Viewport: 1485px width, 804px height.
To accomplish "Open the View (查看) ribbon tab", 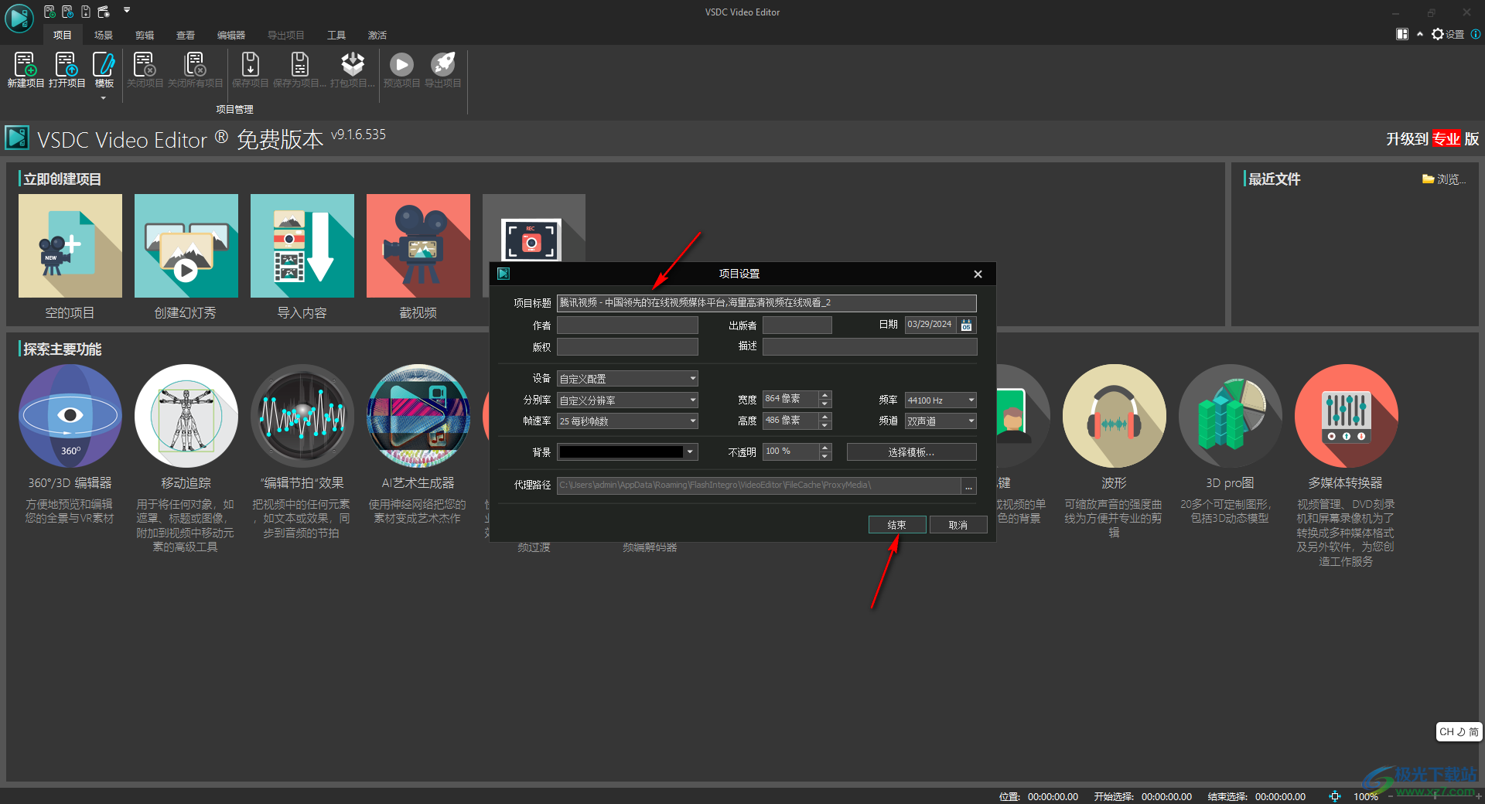I will (186, 36).
